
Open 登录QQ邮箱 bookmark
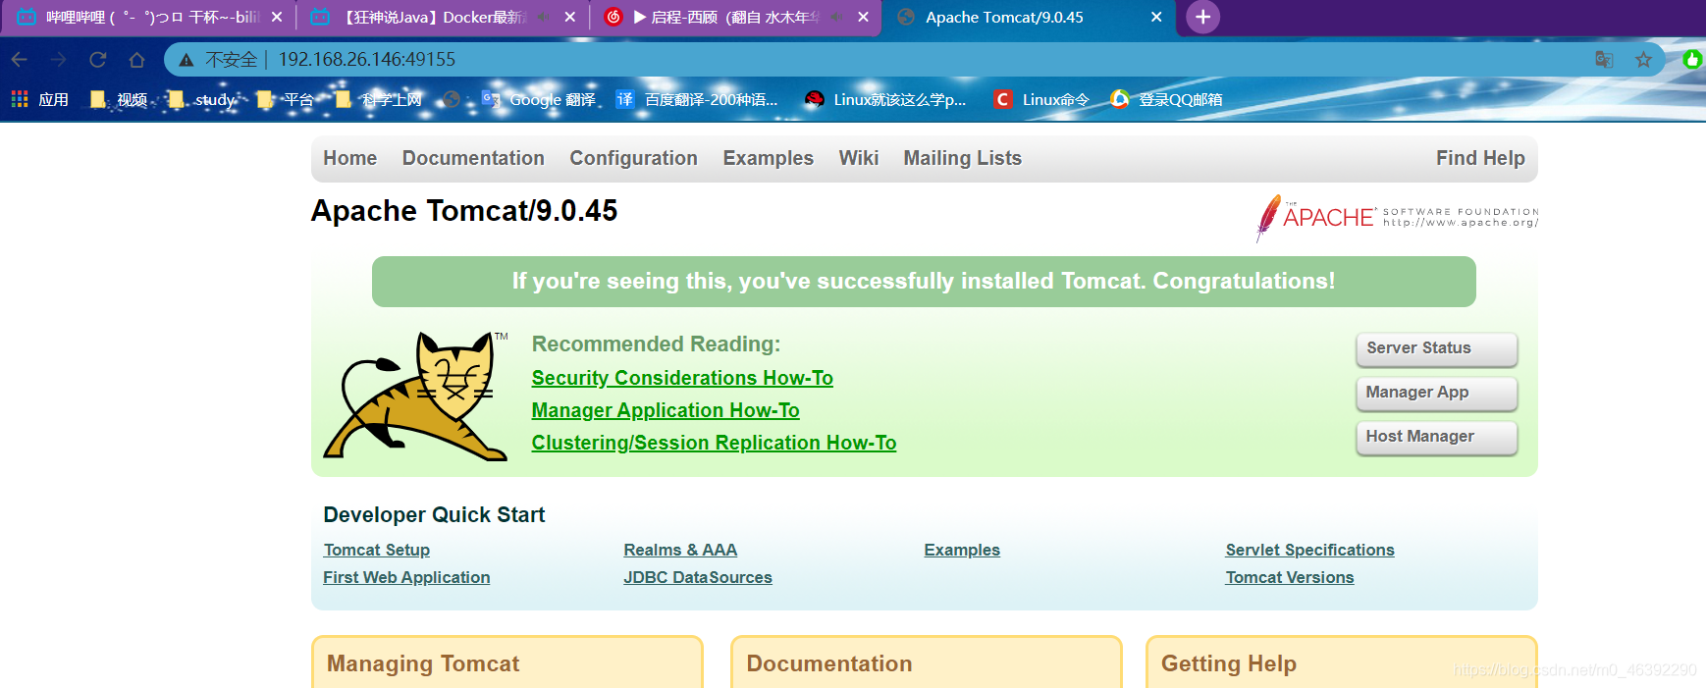point(1166,99)
